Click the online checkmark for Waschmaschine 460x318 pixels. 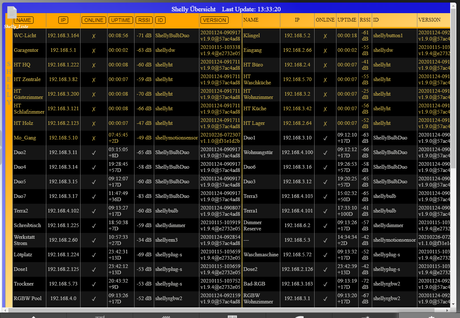325,255
